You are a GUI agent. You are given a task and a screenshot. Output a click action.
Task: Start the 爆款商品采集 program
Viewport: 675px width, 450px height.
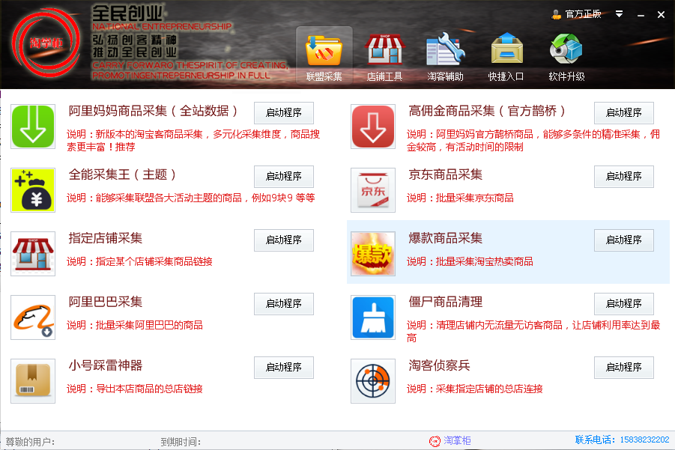624,240
